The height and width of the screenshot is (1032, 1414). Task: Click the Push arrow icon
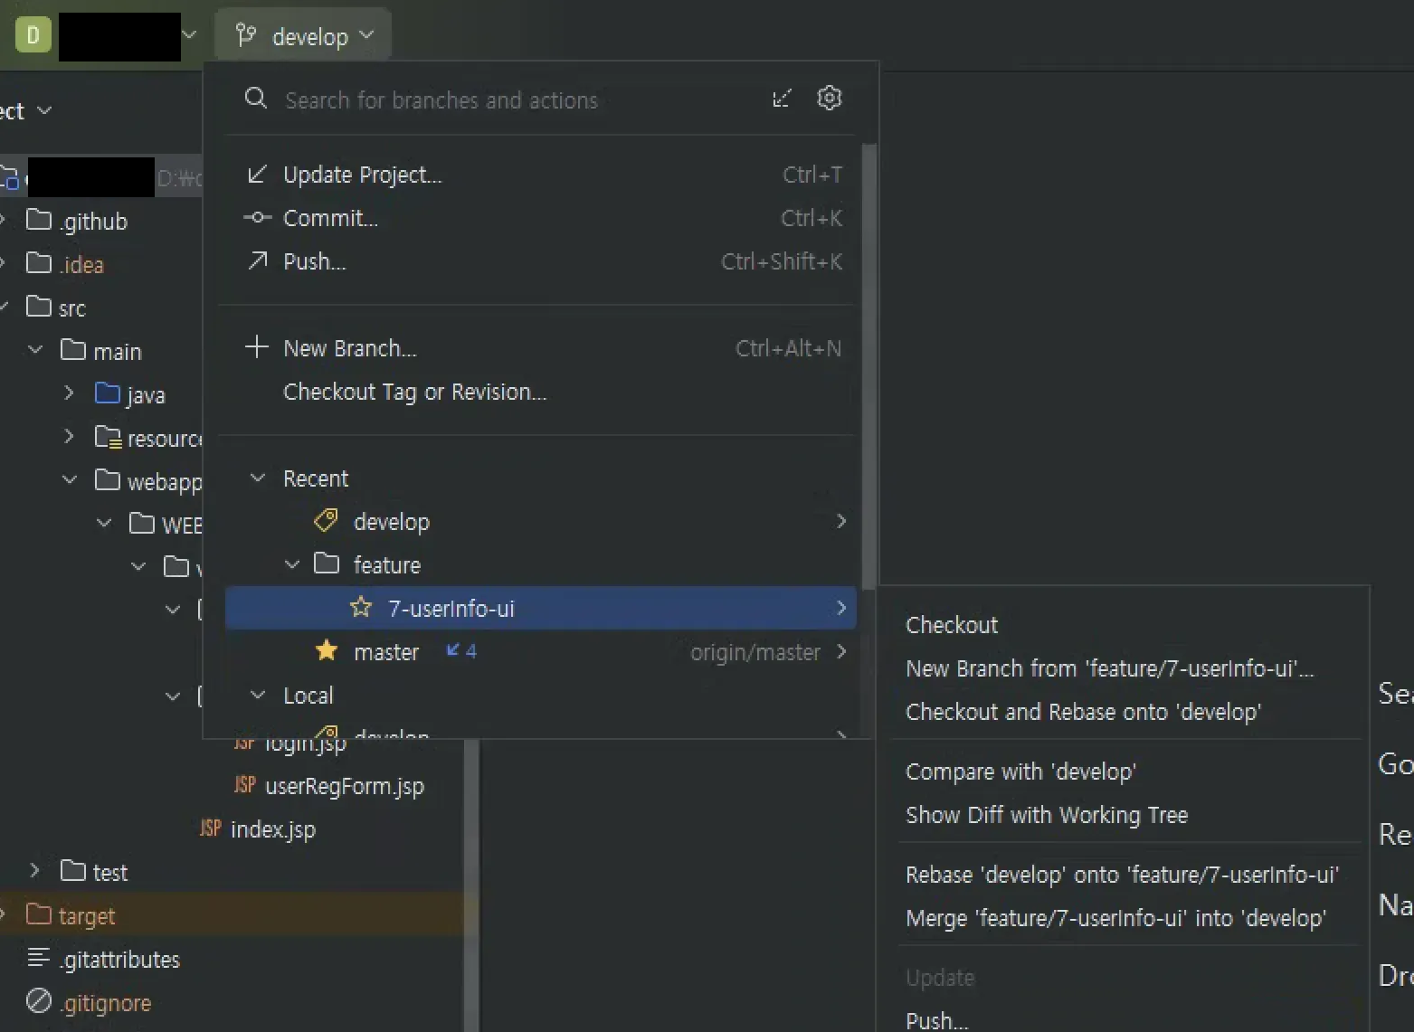pyautogui.click(x=257, y=261)
